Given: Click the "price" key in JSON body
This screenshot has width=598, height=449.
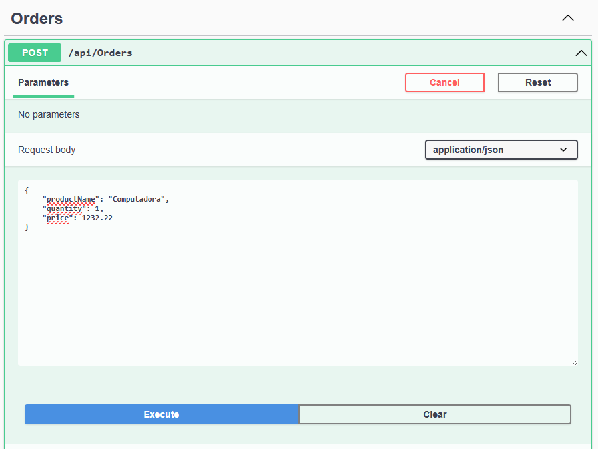Looking at the screenshot, I should click(57, 218).
